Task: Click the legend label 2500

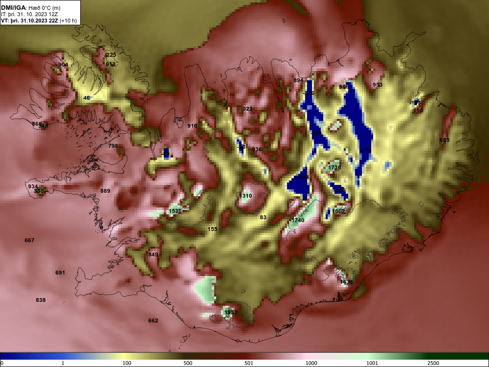Action: click(433, 363)
